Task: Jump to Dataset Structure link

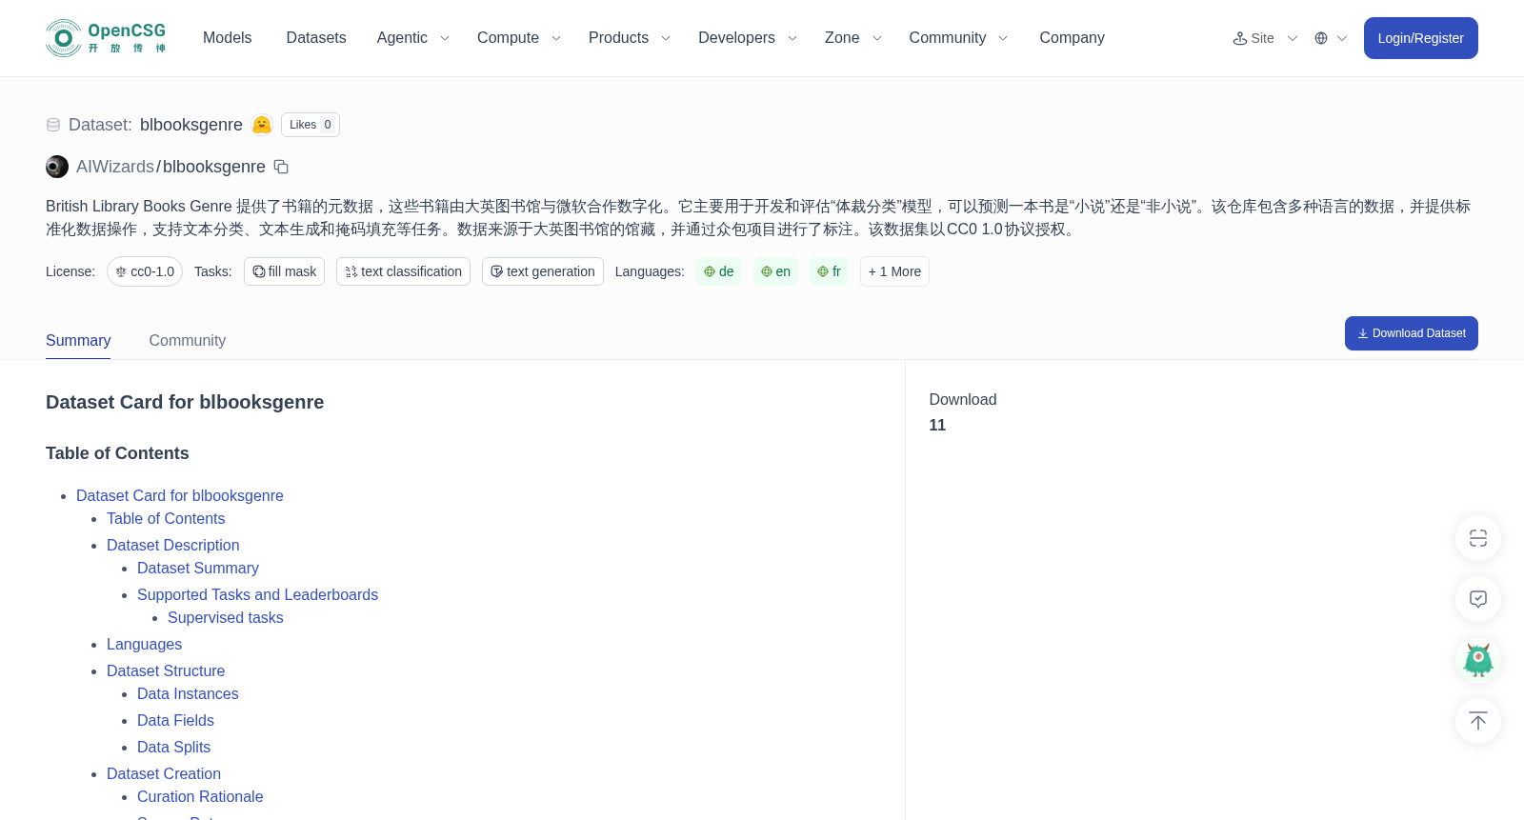Action: (166, 670)
